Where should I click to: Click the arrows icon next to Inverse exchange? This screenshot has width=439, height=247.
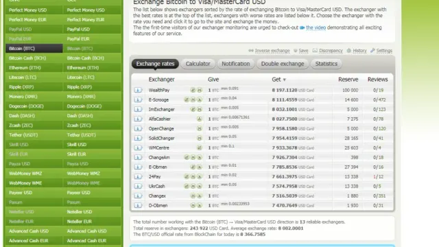pyautogui.click(x=251, y=51)
